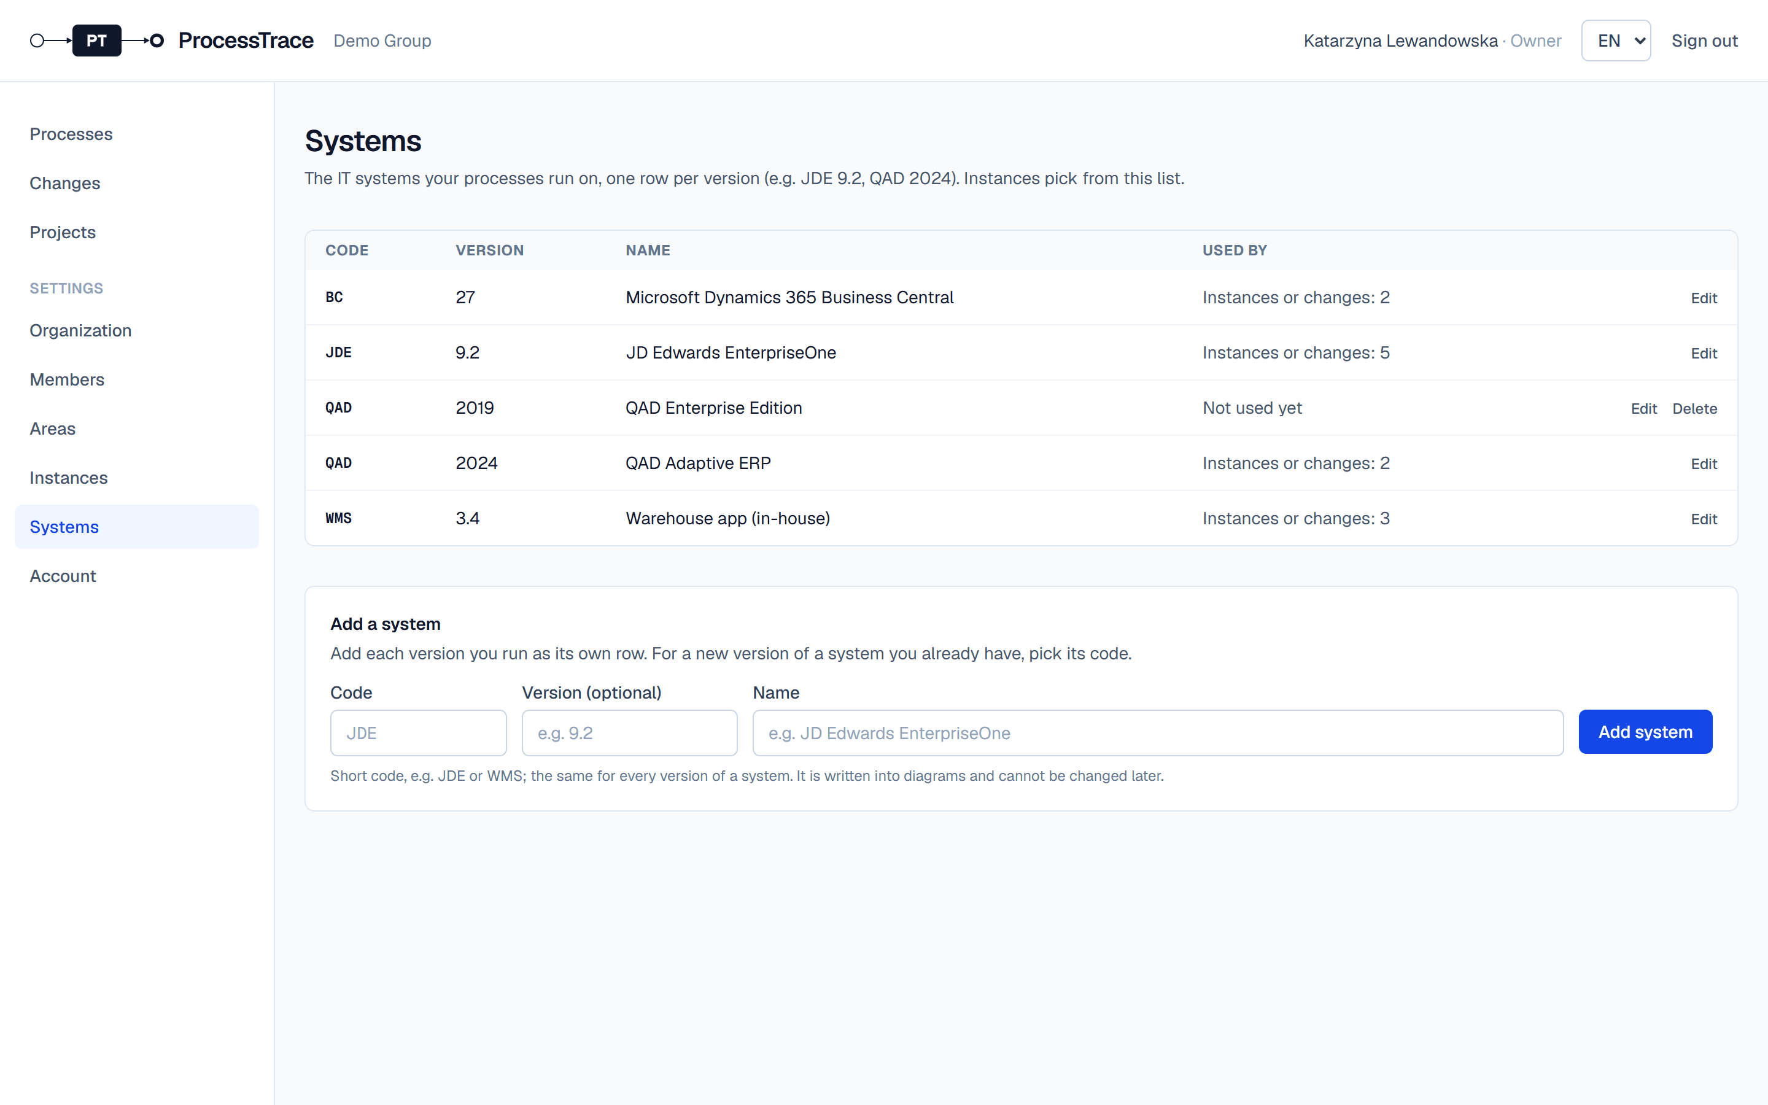The width and height of the screenshot is (1768, 1105).
Task: Click the BC code cell
Action: (334, 298)
